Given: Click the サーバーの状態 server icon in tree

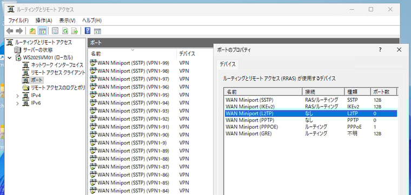Looking at the screenshot, I should click(18, 50).
